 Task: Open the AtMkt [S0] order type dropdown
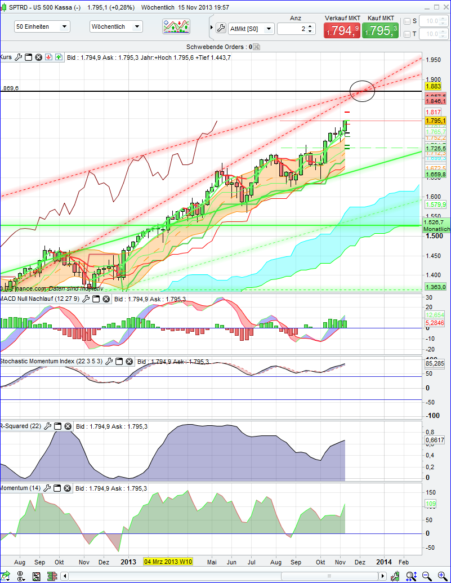coord(251,29)
